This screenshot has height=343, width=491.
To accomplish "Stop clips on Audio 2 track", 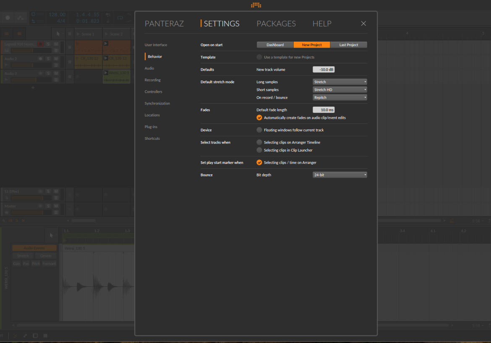I will point(70,62).
